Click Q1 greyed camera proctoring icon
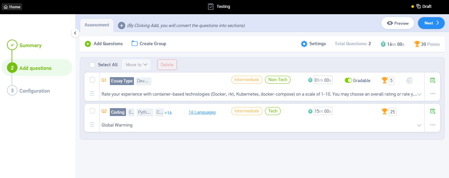Image resolution: width=449 pixels, height=178 pixels. coord(409,80)
